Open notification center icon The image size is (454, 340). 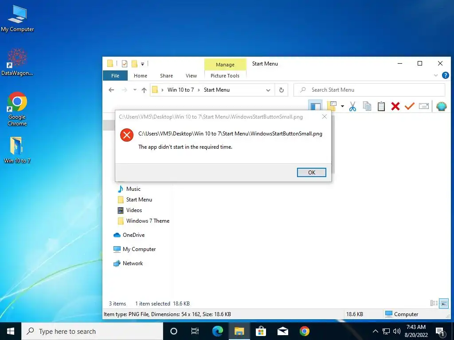pos(440,332)
